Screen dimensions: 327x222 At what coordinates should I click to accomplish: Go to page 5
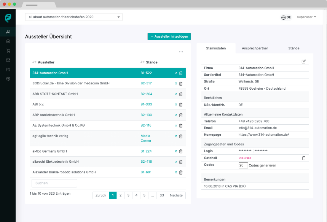point(144,195)
